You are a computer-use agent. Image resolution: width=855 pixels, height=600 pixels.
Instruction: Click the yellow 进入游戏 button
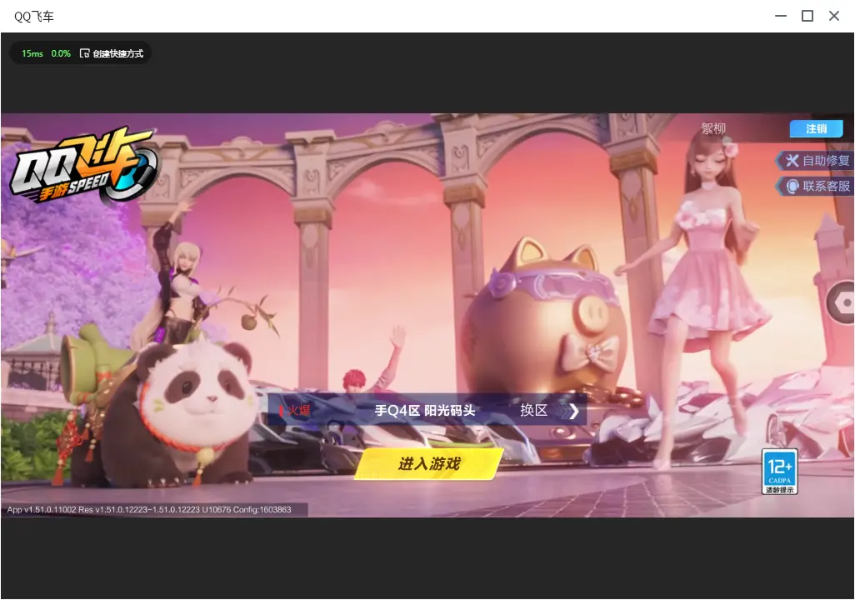pos(428,463)
